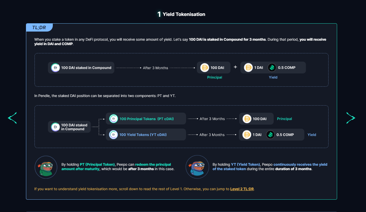
Task: Click 'YT (Yield Token)' highlighted text
Action: pos(246,165)
